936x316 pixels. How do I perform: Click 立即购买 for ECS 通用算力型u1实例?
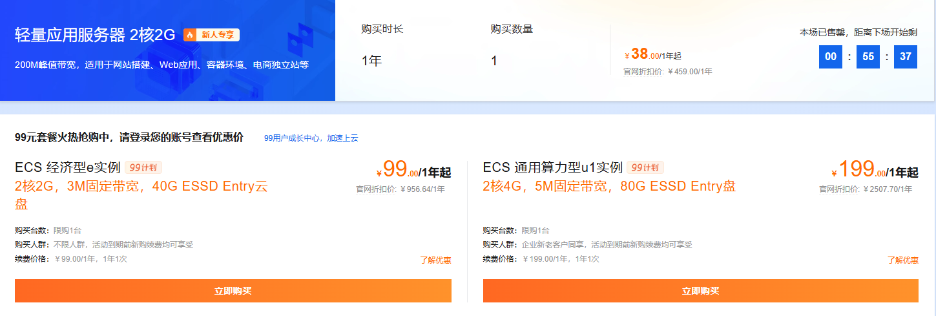[701, 291]
